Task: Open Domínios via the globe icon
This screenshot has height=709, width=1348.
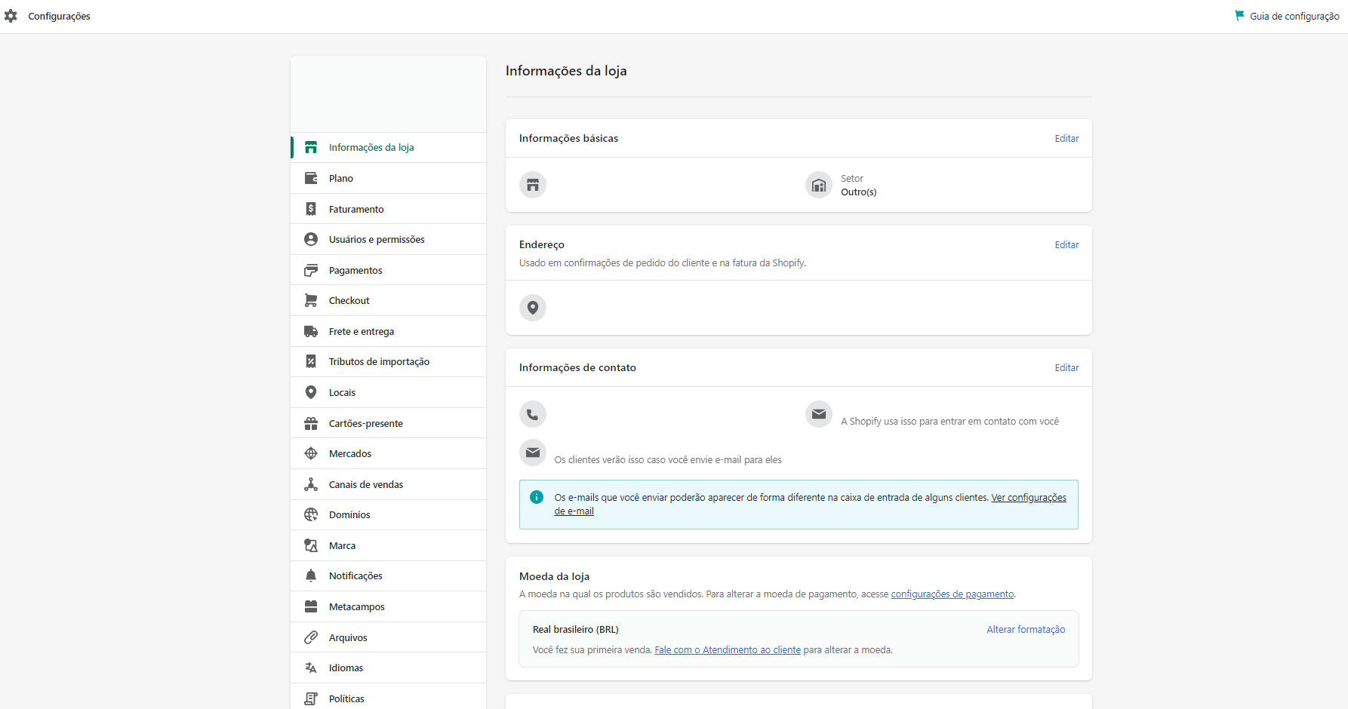Action: [310, 514]
